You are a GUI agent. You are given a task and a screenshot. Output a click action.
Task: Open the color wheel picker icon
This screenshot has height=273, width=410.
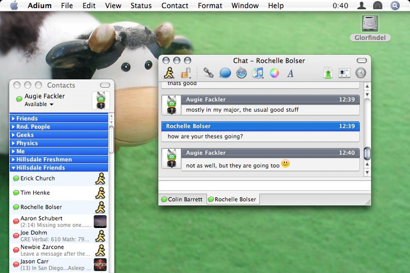(x=274, y=73)
